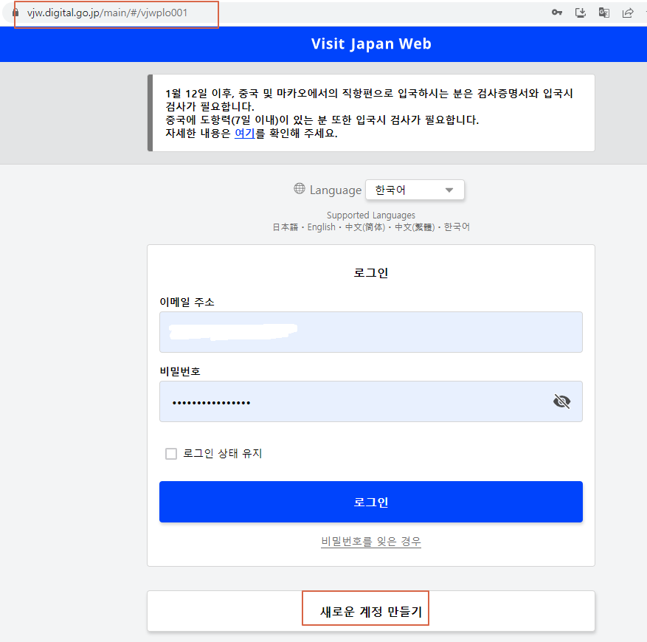The height and width of the screenshot is (642, 647).
Task: Click the Visit Japan Web header title
Action: coord(371,44)
